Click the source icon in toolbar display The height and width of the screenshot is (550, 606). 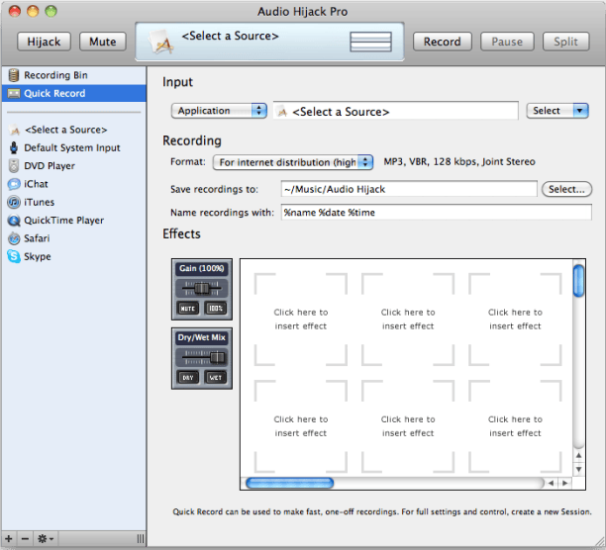click(161, 42)
